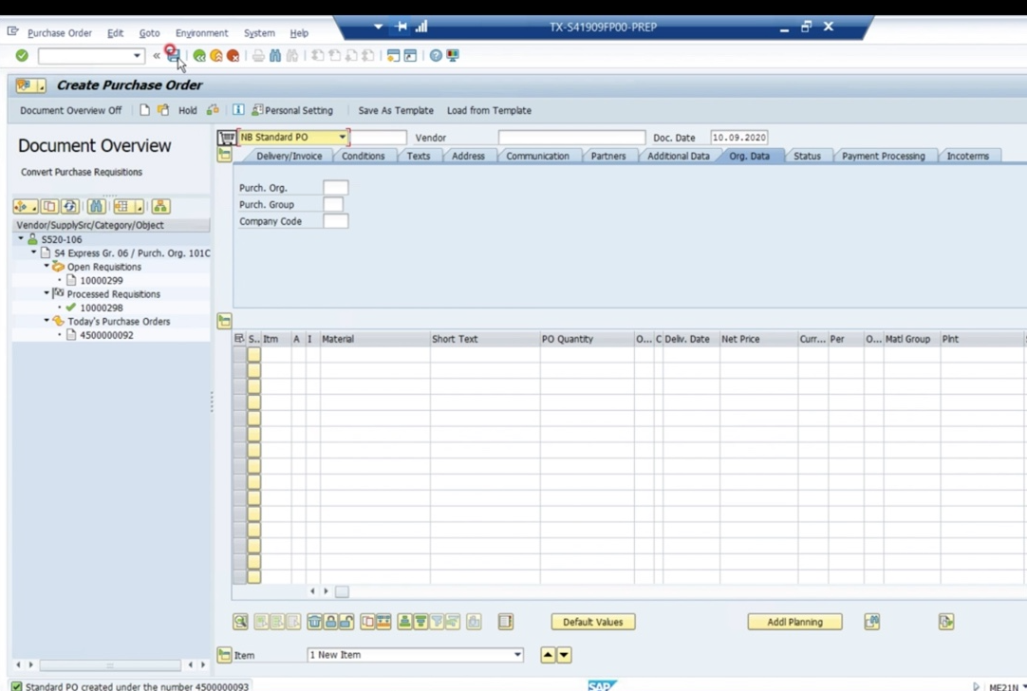This screenshot has width=1027, height=691.
Task: Open the Purchase Order menu
Action: click(x=60, y=33)
